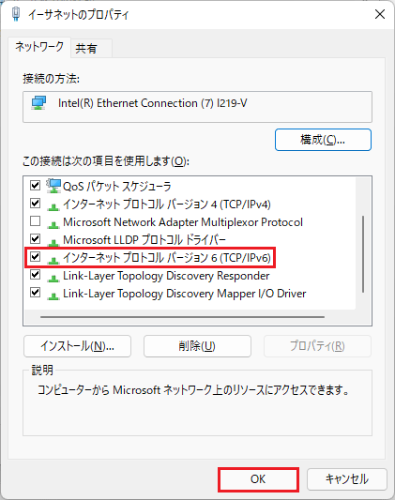The image size is (395, 500).
Task: Click the Intel Ethernet adapter icon
Action: 38,103
